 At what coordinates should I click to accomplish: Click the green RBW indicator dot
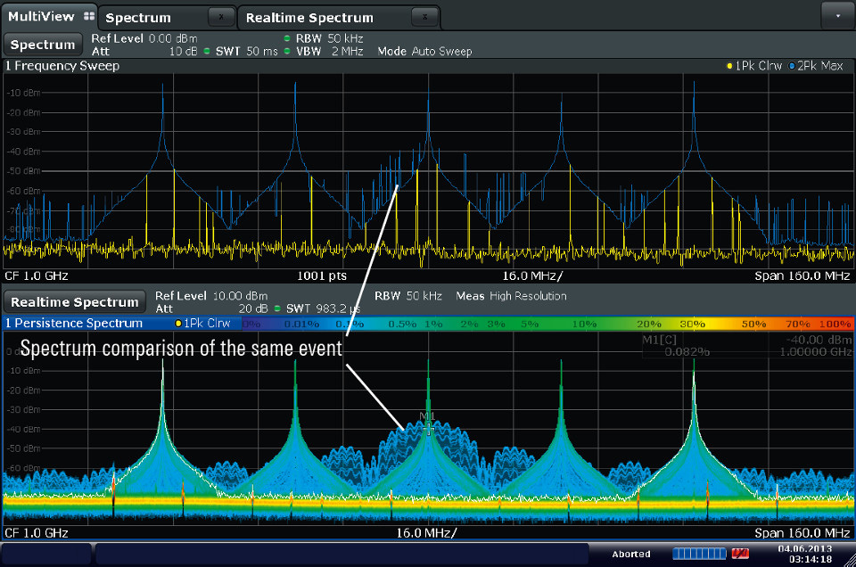(287, 38)
